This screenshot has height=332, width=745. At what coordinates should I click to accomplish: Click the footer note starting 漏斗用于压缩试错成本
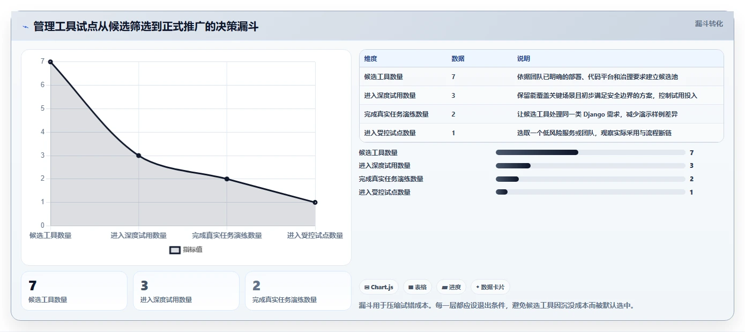pos(496,306)
